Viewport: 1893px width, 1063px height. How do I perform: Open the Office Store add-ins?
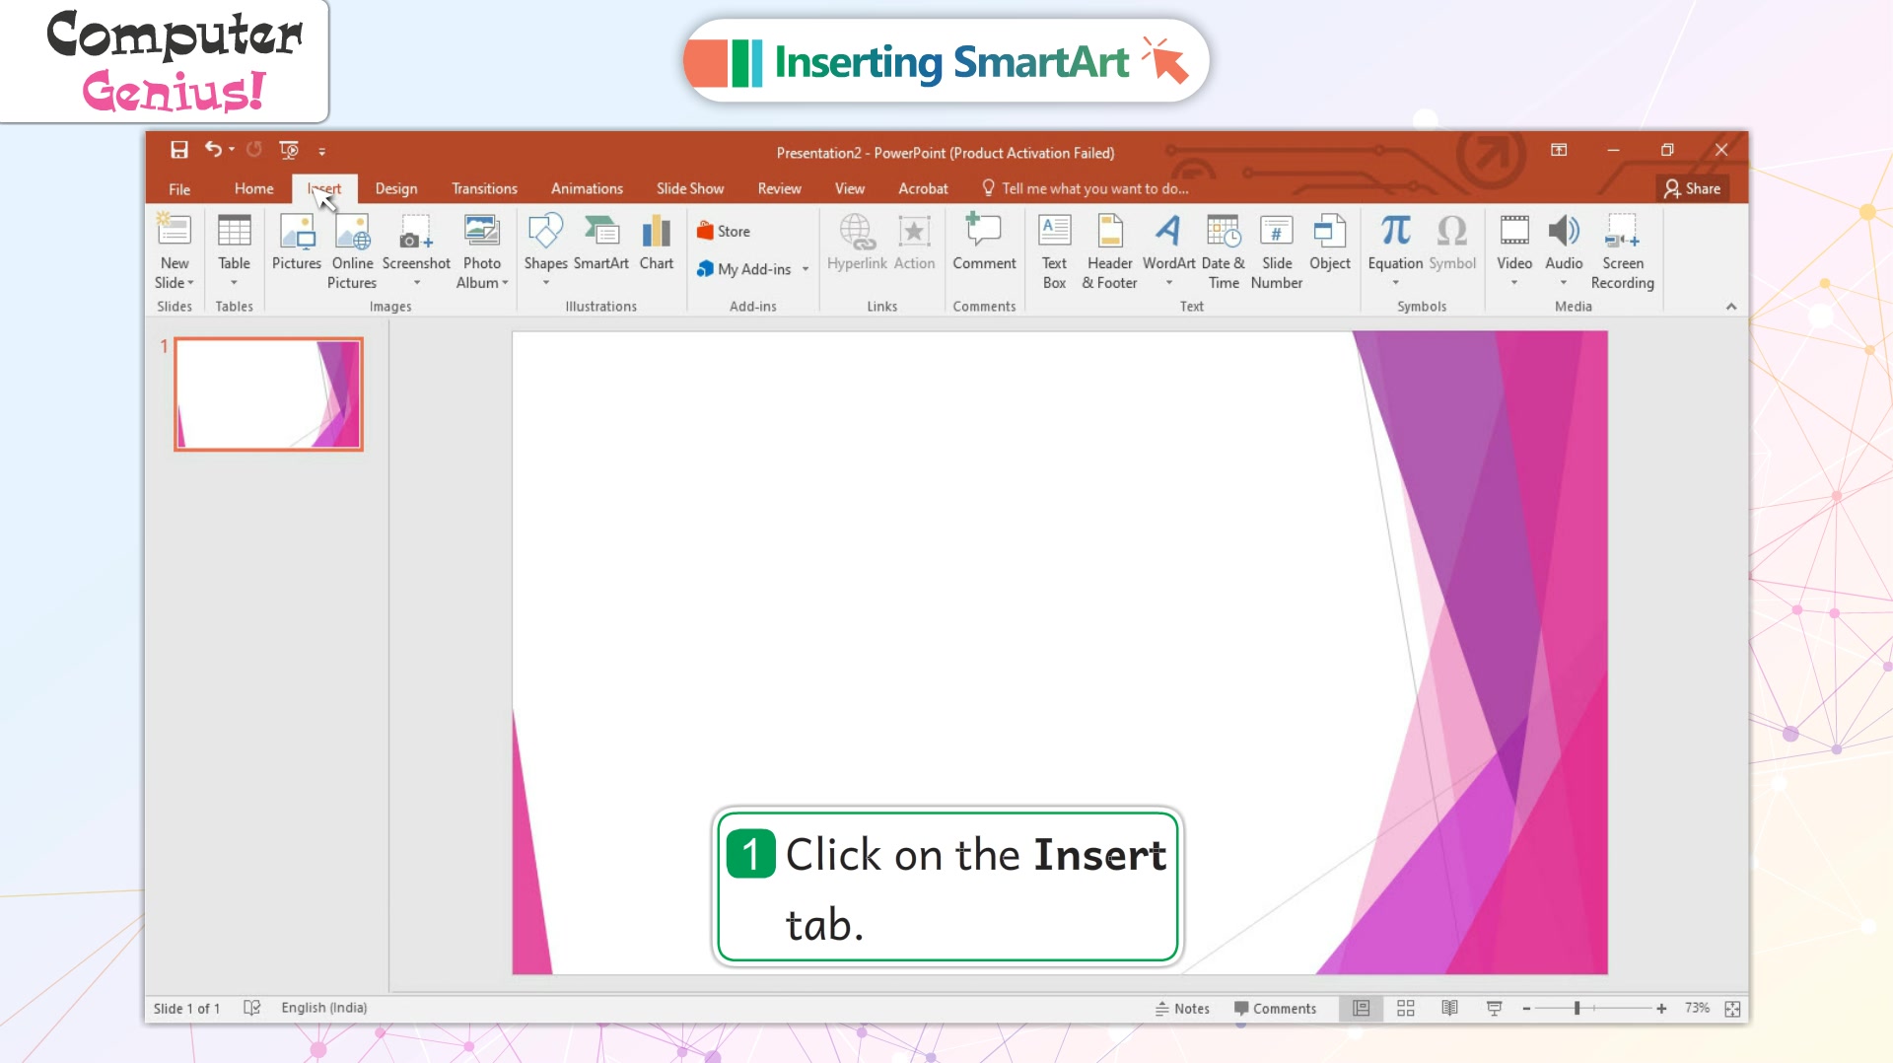click(x=724, y=231)
